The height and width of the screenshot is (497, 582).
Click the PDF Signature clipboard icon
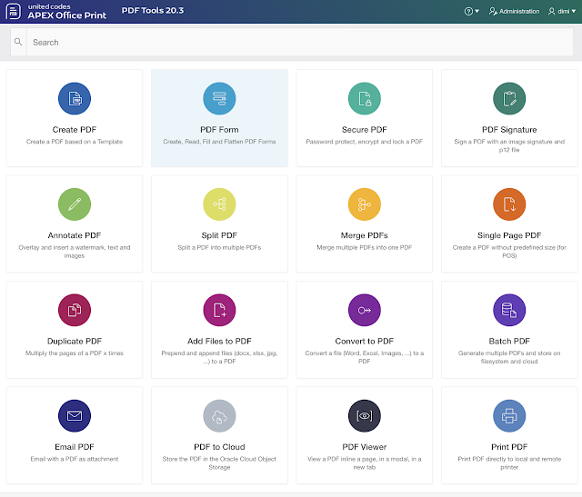click(509, 98)
